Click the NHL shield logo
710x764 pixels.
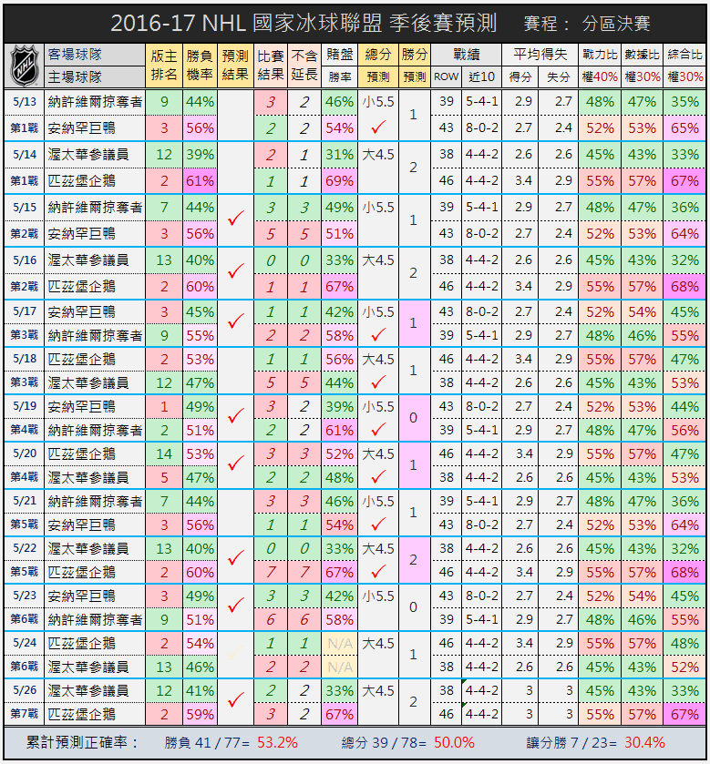(x=24, y=66)
